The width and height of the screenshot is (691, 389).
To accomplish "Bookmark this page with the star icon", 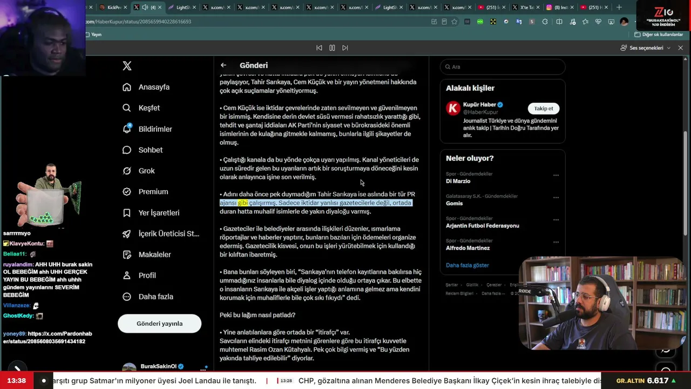I will 455,22.
